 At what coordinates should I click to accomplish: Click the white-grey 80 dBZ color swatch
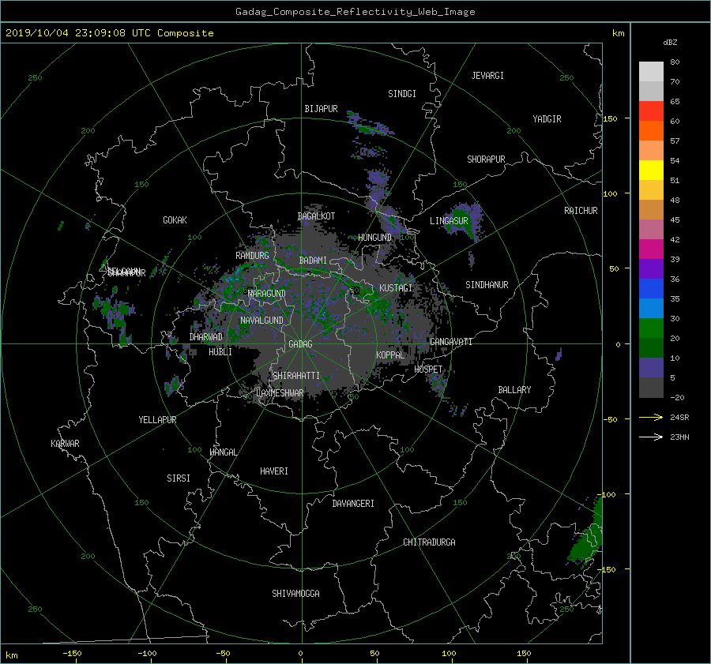[651, 71]
